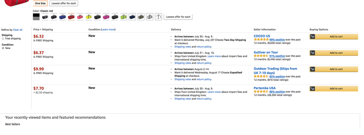
Task: Select the classic red bag color swatch
Action: click(71, 17)
